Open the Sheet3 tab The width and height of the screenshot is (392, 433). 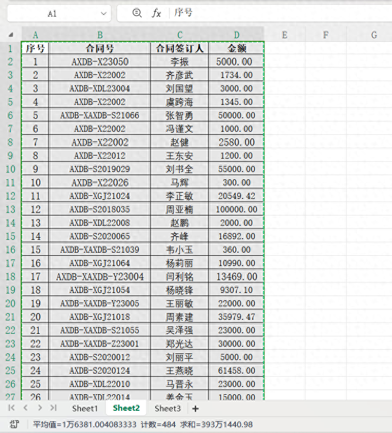click(x=168, y=408)
